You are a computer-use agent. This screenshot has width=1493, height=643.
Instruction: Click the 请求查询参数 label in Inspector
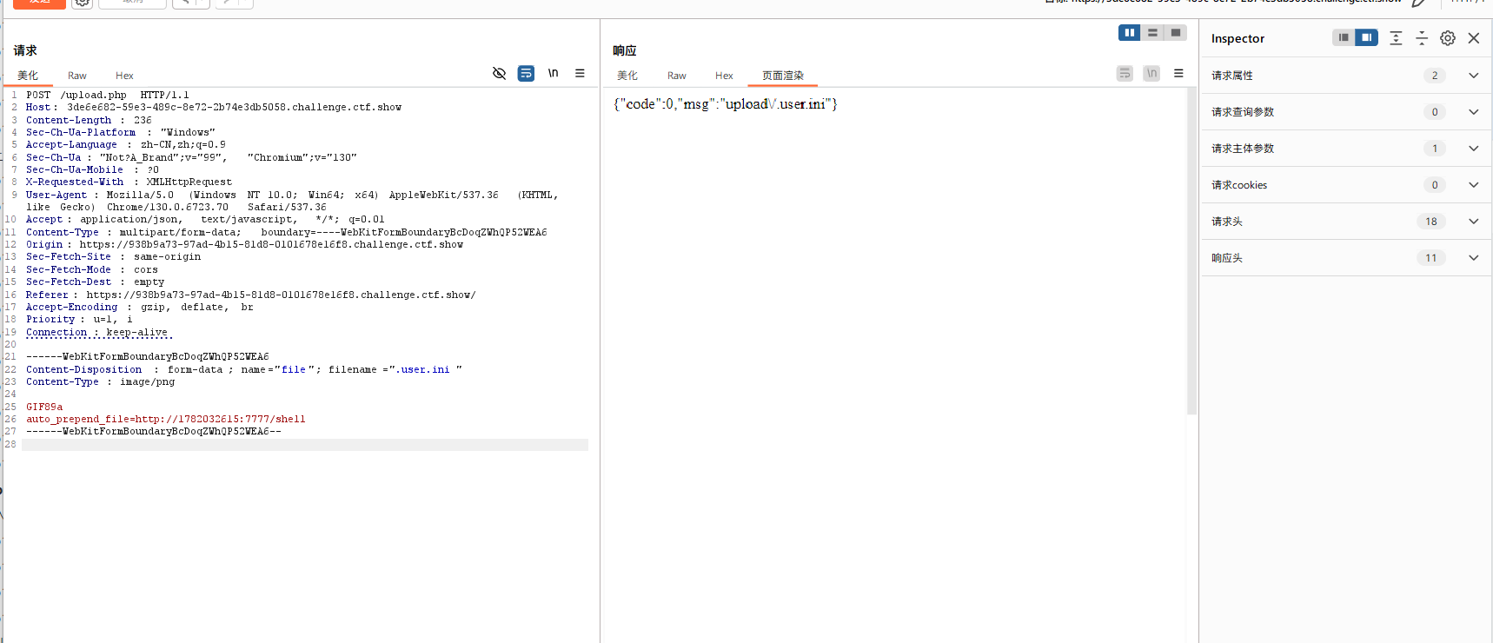(1243, 112)
